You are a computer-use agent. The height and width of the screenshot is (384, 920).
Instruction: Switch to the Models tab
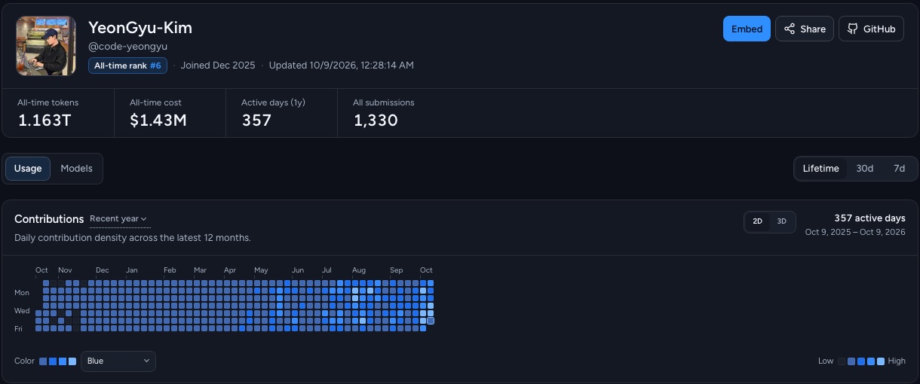[76, 169]
